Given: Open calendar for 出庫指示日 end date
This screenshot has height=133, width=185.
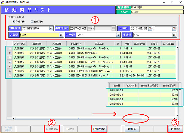Looking at the screenshot, I should (x=113, y=28).
